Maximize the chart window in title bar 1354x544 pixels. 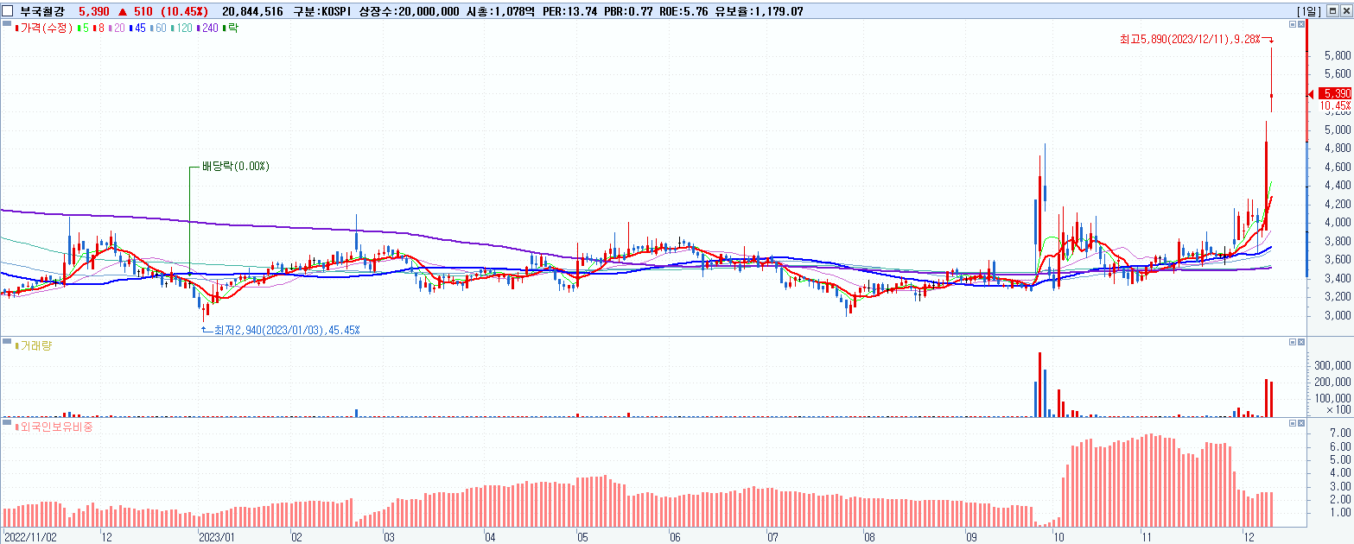click(x=1334, y=10)
